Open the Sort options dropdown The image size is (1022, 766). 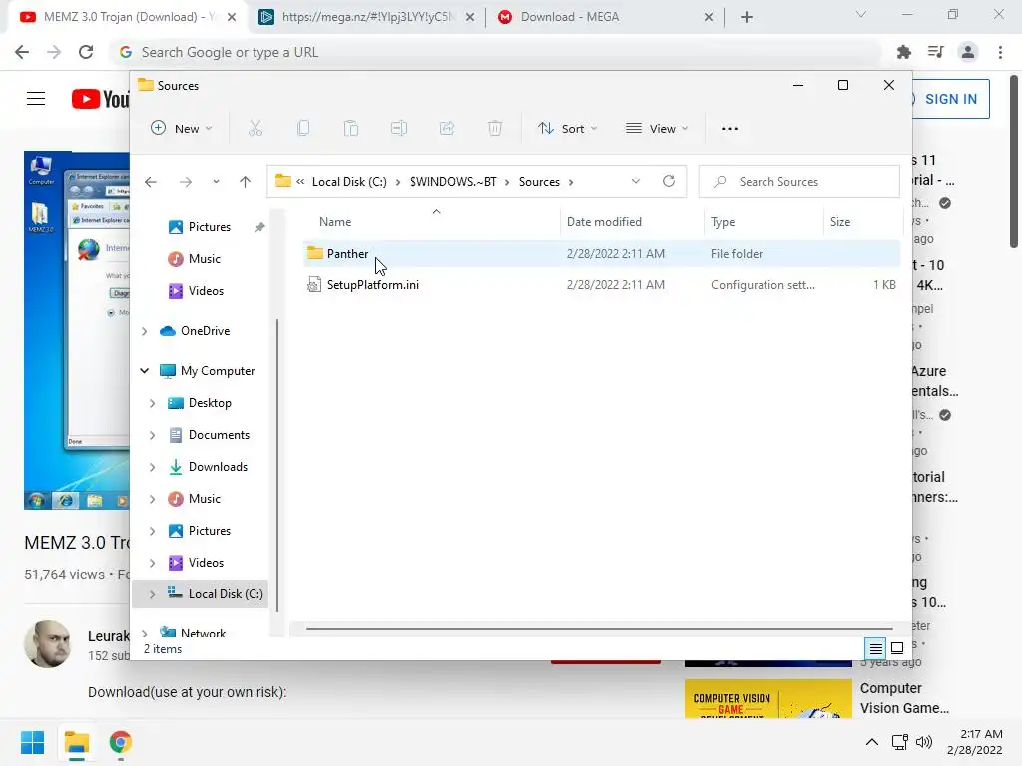pyautogui.click(x=567, y=129)
